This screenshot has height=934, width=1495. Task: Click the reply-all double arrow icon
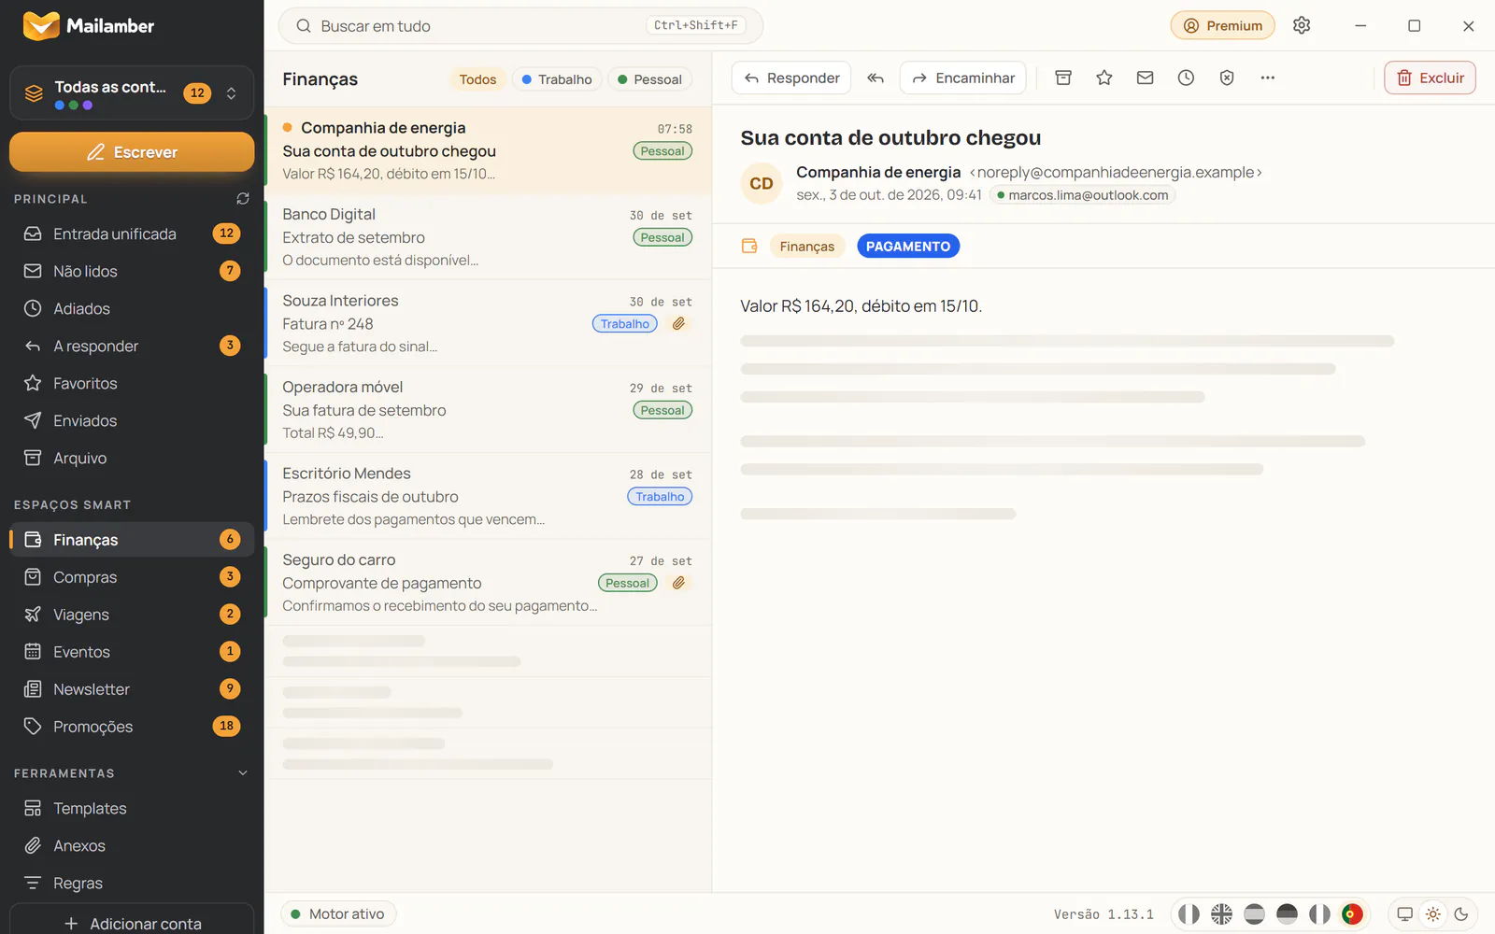pos(875,78)
